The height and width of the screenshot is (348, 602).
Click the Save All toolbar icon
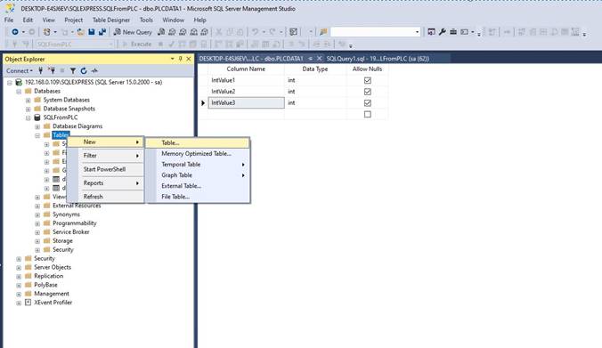click(x=102, y=32)
